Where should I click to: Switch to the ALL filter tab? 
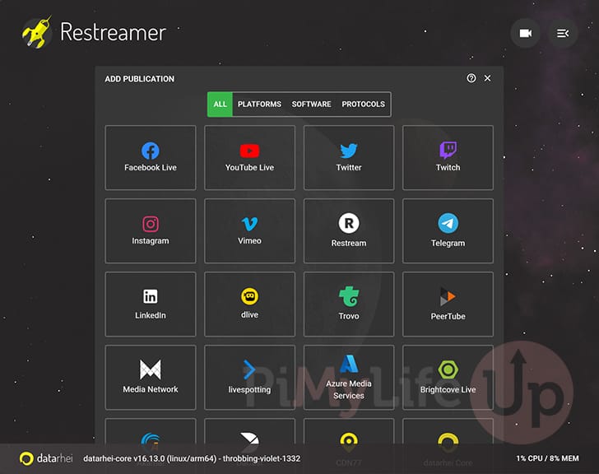tap(220, 104)
